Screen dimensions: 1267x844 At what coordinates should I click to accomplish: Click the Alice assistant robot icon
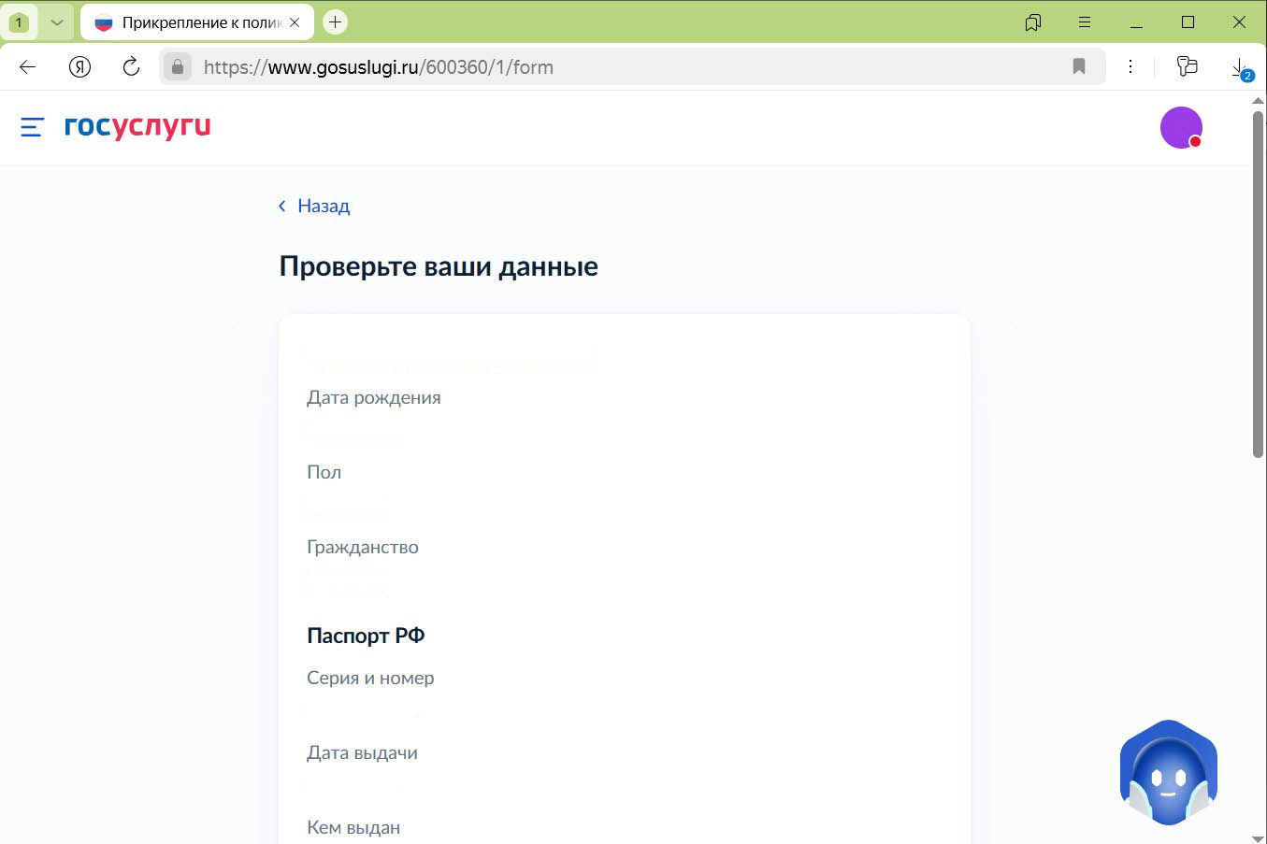click(1168, 771)
